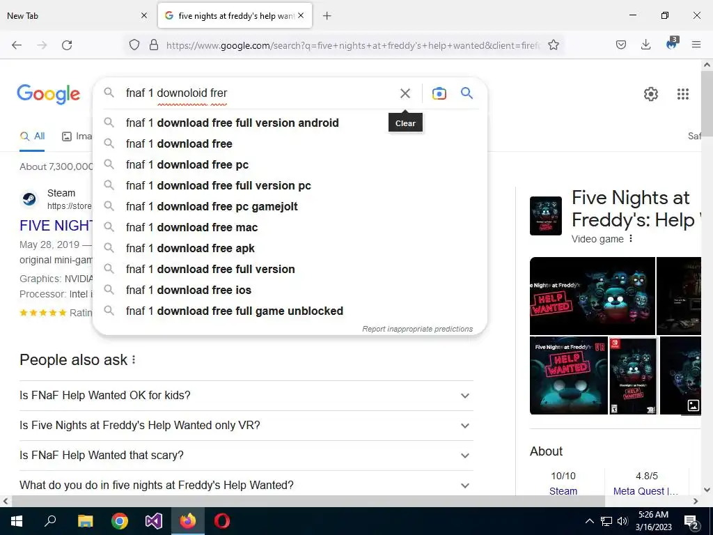
Task: Open the Google apps grid
Action: tap(683, 94)
